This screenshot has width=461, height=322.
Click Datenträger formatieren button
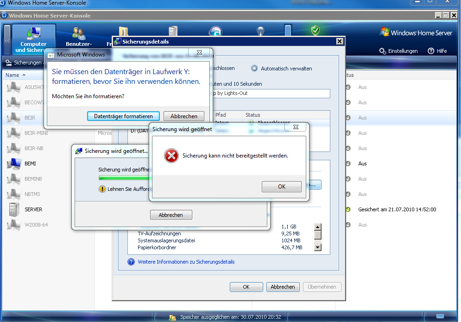coord(124,116)
